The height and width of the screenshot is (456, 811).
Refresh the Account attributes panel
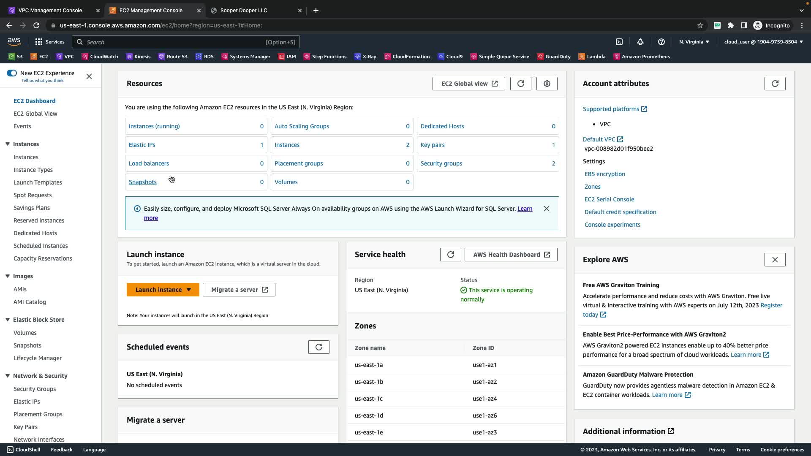coord(775,84)
